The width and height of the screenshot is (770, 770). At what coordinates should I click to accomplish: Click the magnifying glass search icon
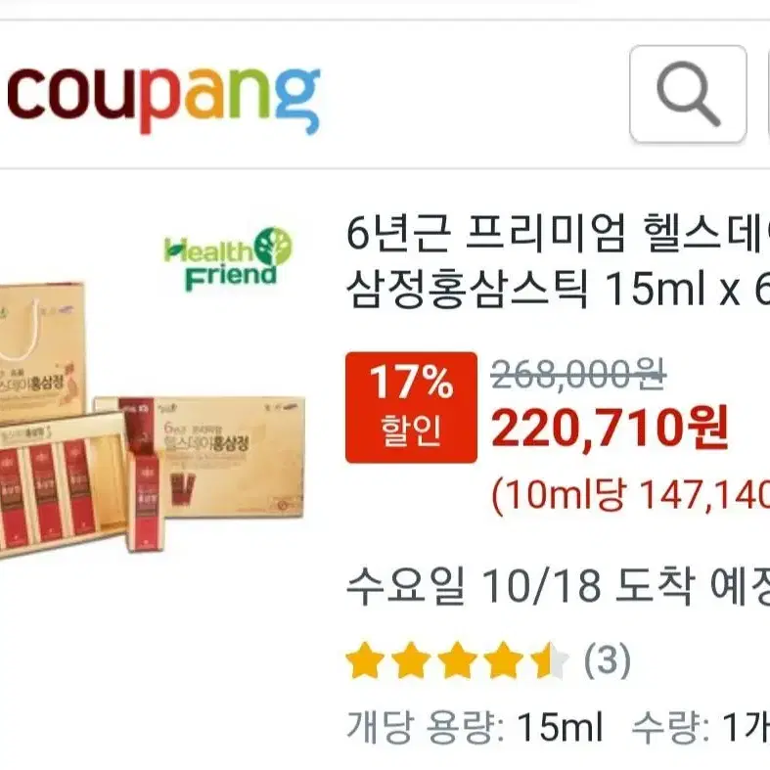point(688,94)
